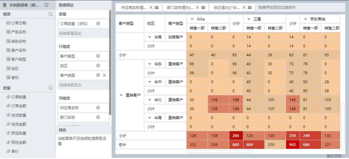349x159 pixels.
Task: Collapse the 华北 region row
Action: pos(150,100)
